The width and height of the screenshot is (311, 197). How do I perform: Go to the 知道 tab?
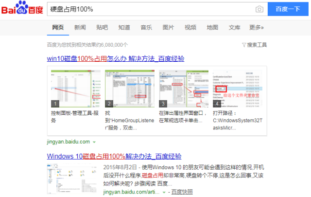(x=124, y=27)
